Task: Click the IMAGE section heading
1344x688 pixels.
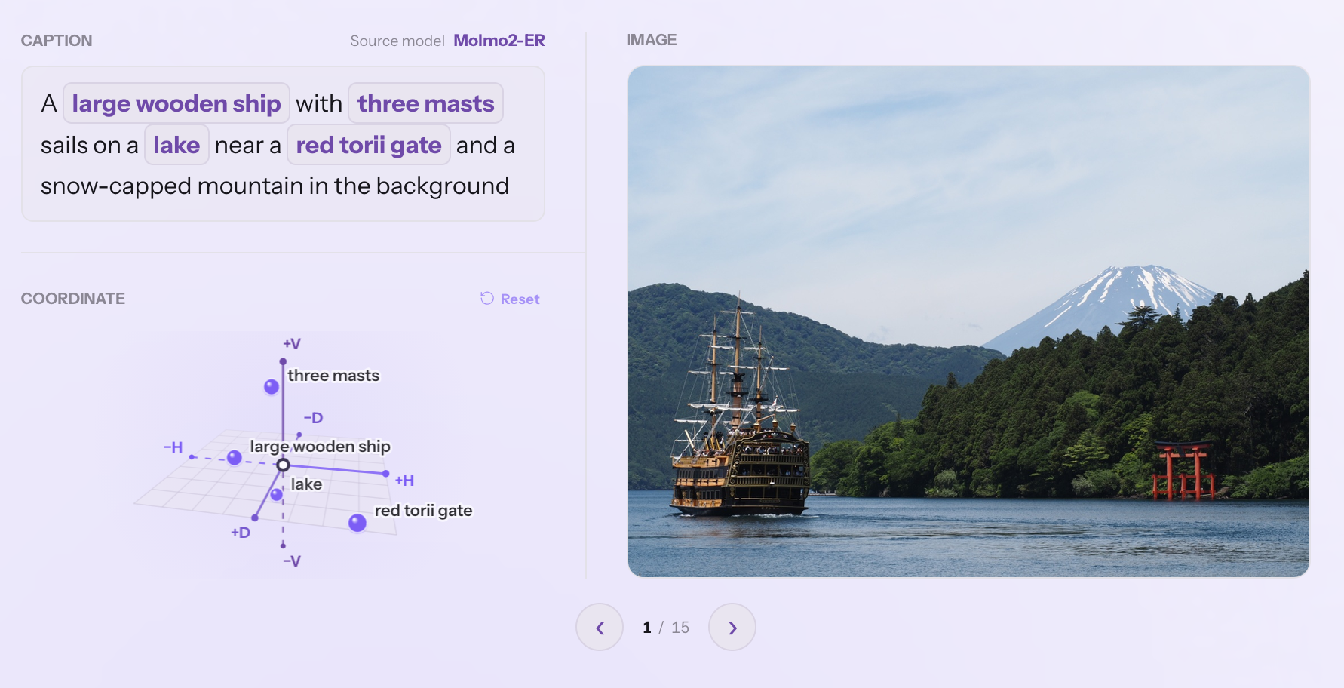Action: (652, 40)
